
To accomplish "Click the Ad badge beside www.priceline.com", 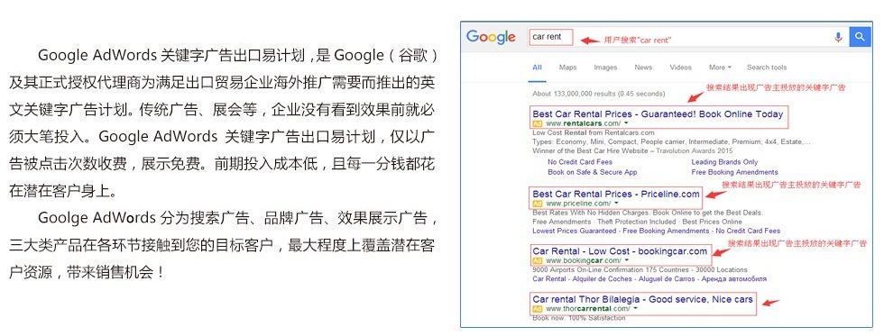I will coord(538,204).
